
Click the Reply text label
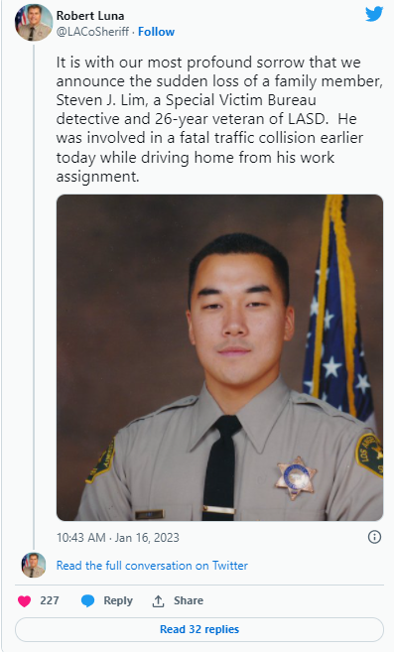pyautogui.click(x=118, y=600)
